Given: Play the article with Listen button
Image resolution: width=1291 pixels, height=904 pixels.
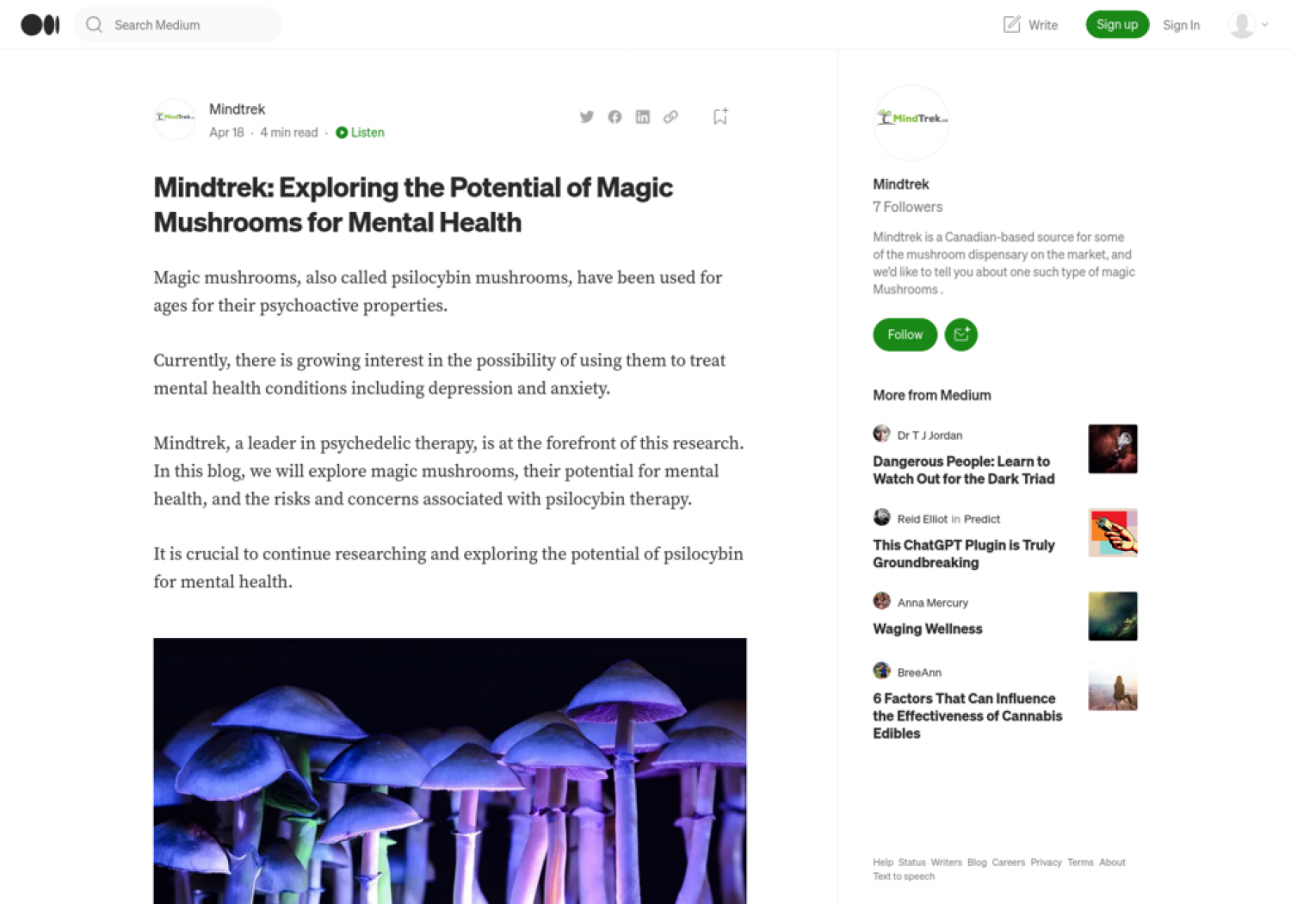Looking at the screenshot, I should 361,133.
